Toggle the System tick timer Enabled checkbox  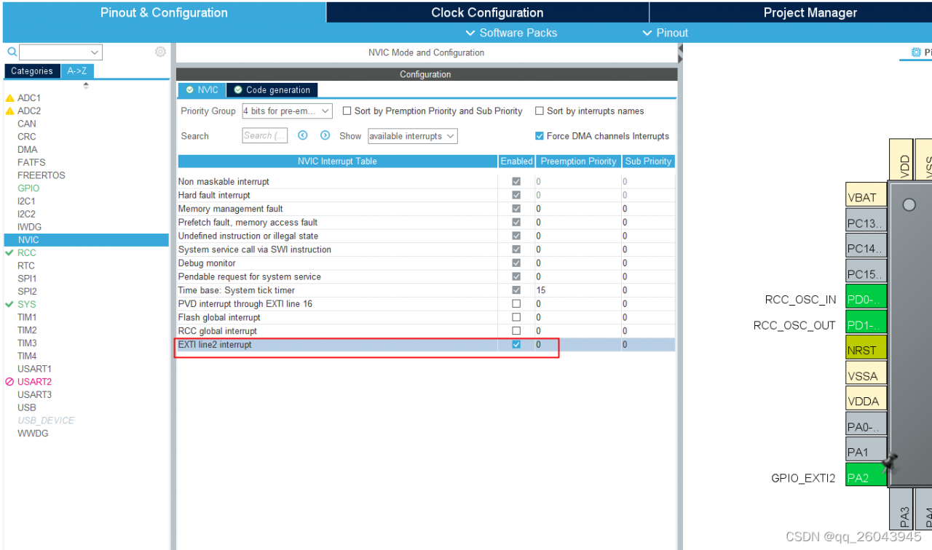[x=516, y=290]
